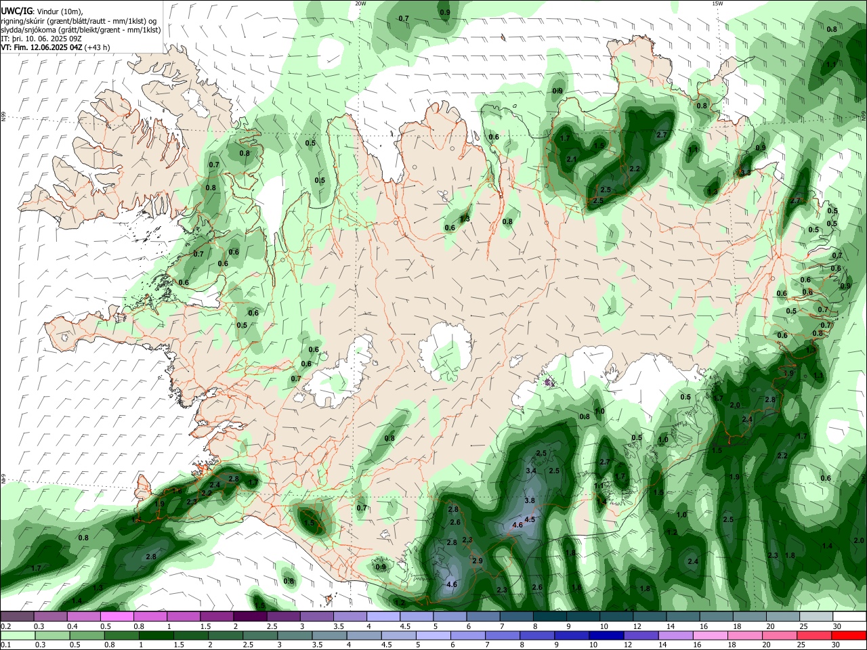Choose the pale lavender 4–4.5 snow legend swatch
Image resolution: width=867 pixels, height=650 pixels.
[x=383, y=617]
